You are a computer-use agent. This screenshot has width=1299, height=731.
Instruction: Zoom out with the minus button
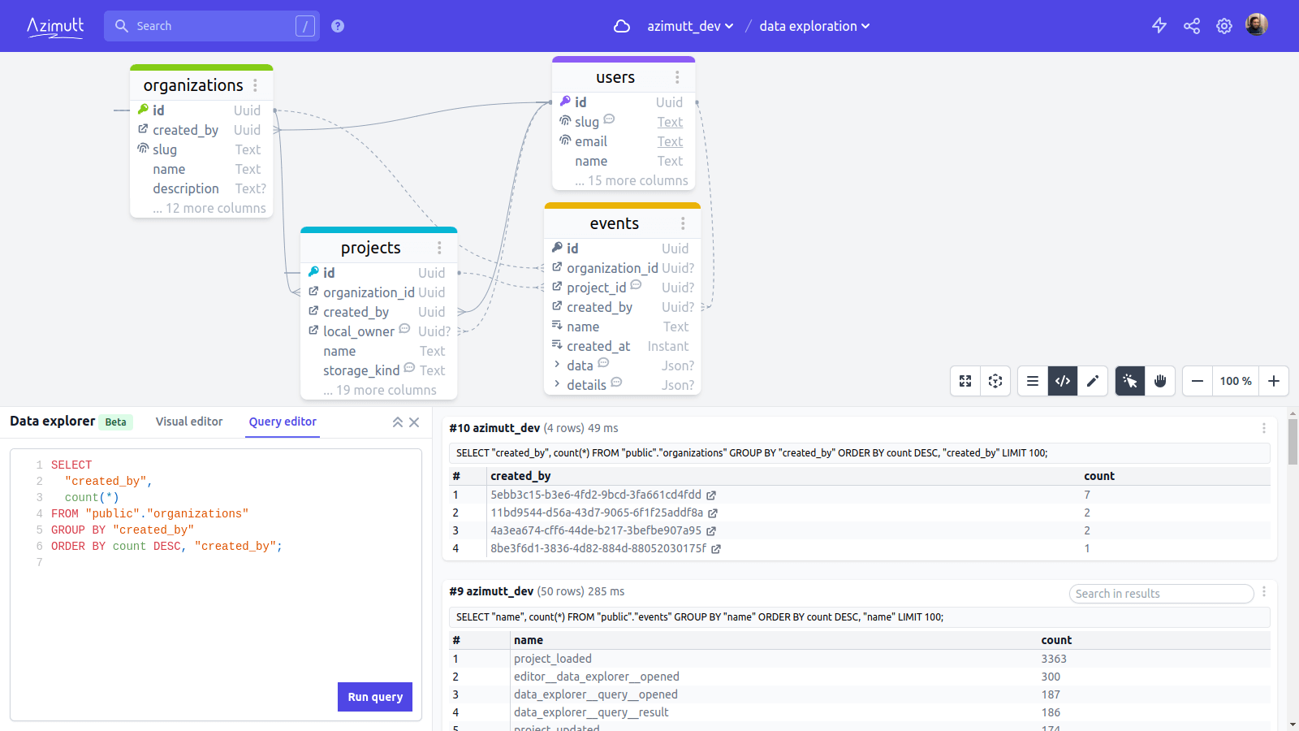pyautogui.click(x=1197, y=381)
